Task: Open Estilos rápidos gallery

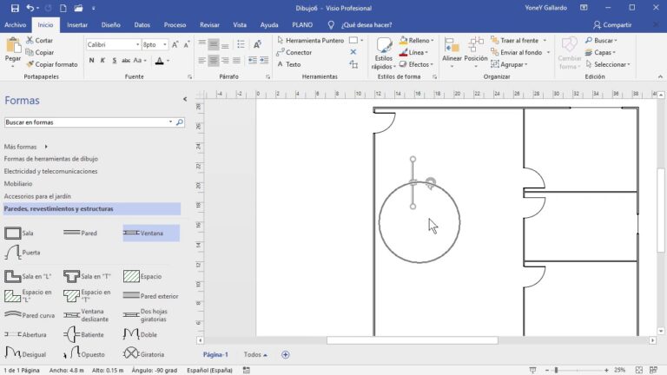Action: (x=383, y=54)
